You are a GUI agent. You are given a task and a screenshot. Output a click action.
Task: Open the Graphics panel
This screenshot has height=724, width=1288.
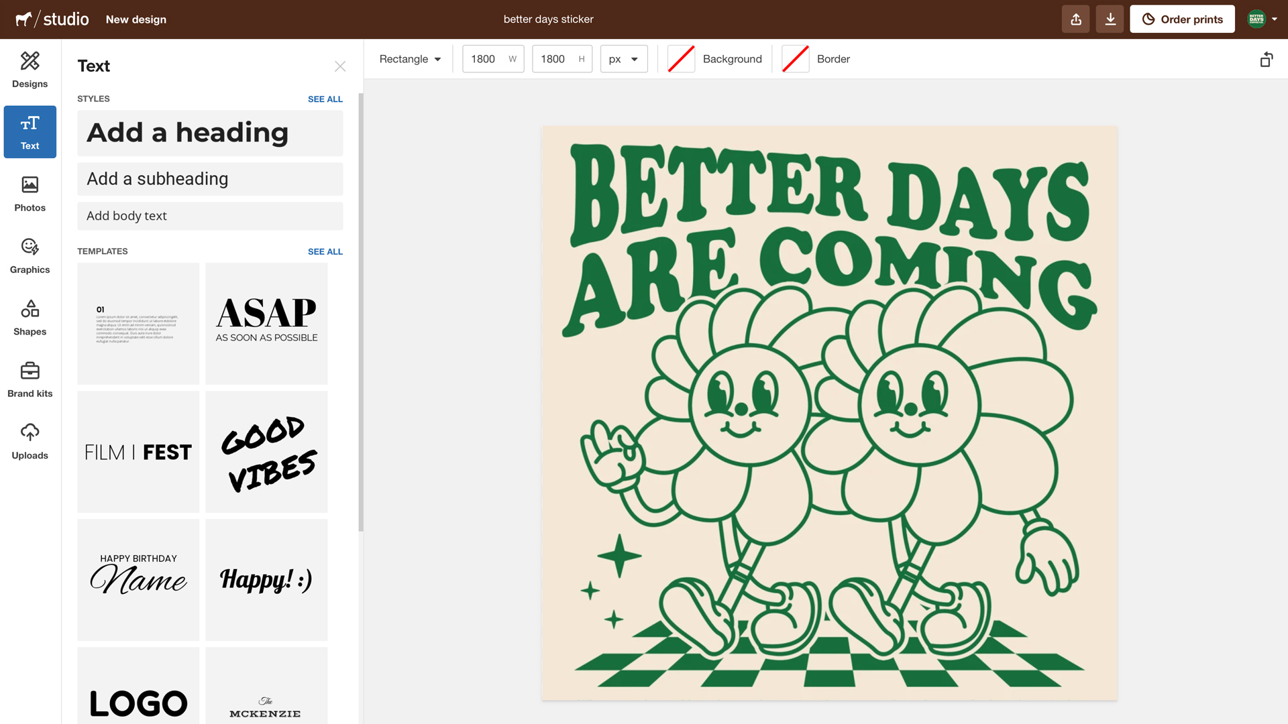30,255
